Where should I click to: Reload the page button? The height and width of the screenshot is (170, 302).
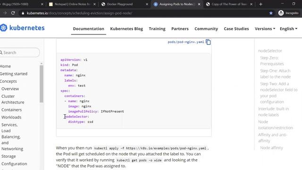click(x=13, y=13)
